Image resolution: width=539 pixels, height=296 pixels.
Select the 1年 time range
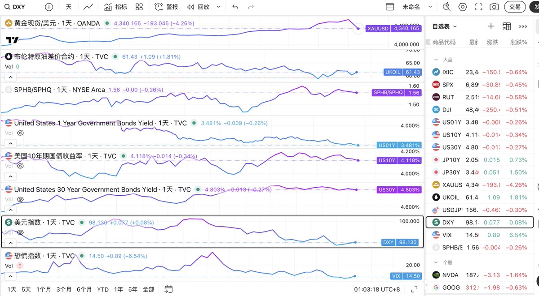coord(119,289)
